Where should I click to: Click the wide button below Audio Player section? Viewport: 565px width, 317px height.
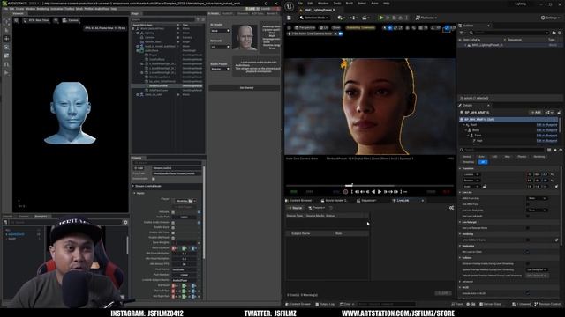[246, 88]
